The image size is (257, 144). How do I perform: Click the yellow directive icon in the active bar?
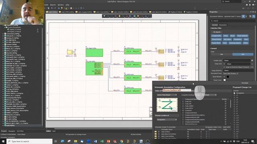click(x=138, y=16)
